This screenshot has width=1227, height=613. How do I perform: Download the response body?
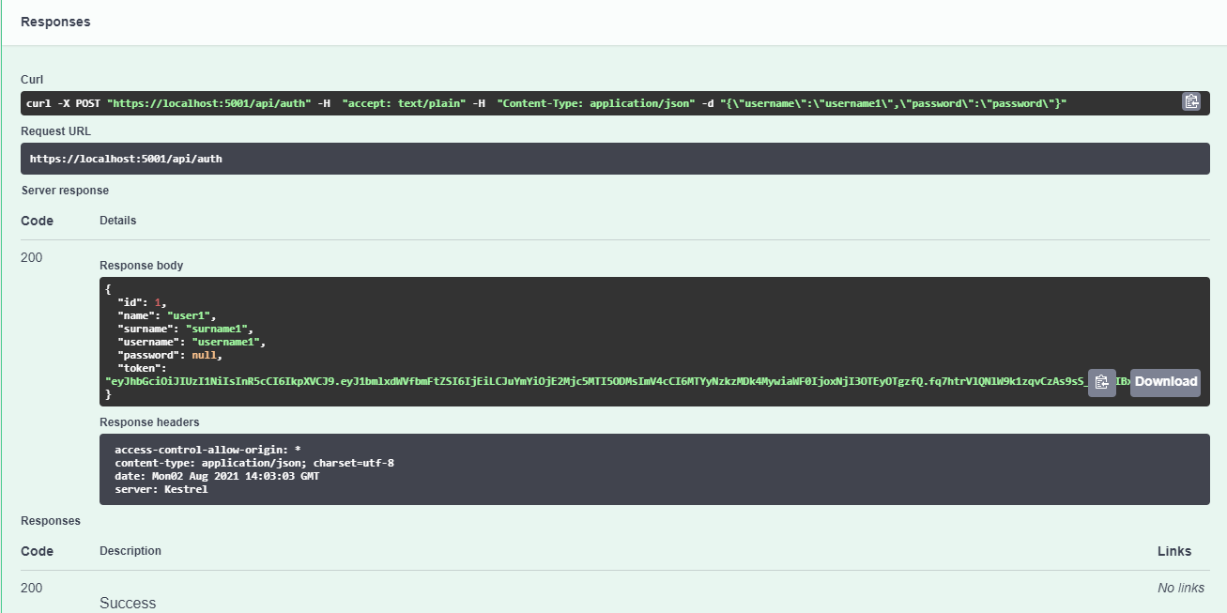point(1165,382)
